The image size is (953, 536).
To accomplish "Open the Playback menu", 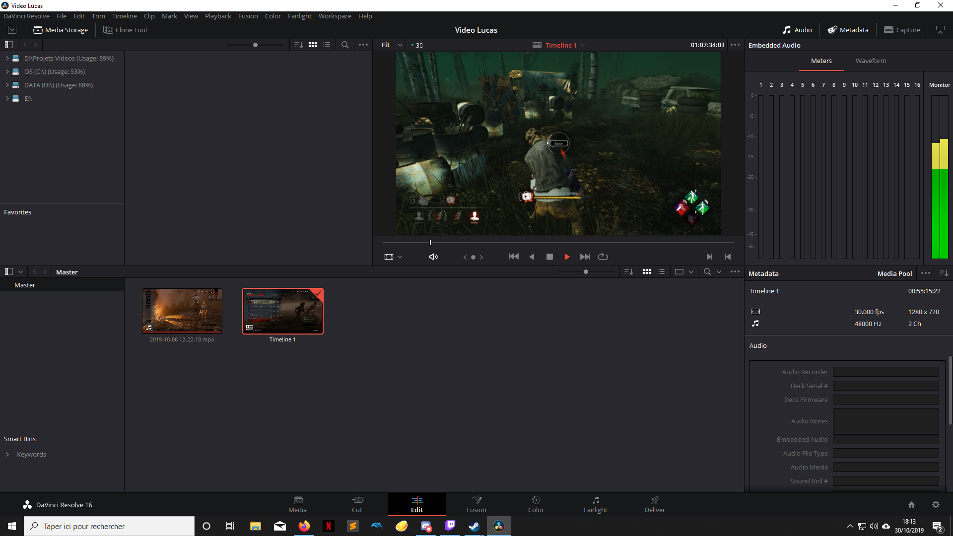I will point(218,16).
